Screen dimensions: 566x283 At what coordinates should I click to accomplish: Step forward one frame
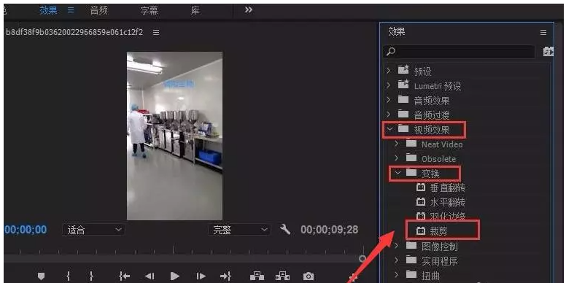(201, 276)
